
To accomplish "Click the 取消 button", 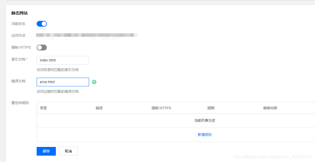I will tap(68, 151).
